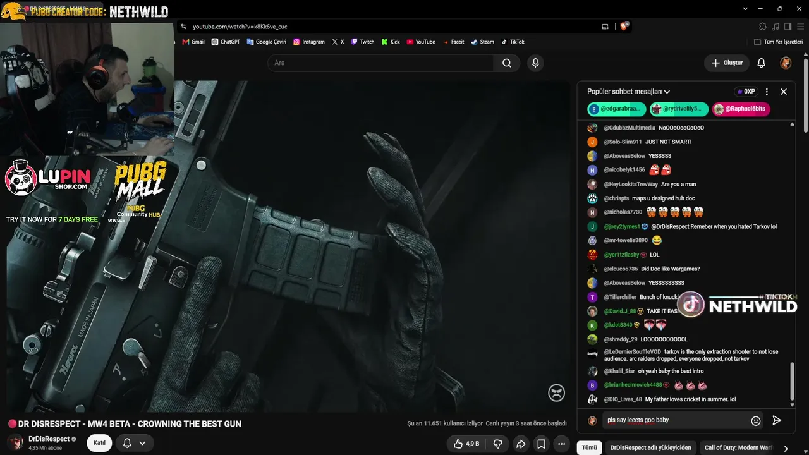Start voice search with the microphone icon
This screenshot has height=455, width=809.
(x=535, y=63)
